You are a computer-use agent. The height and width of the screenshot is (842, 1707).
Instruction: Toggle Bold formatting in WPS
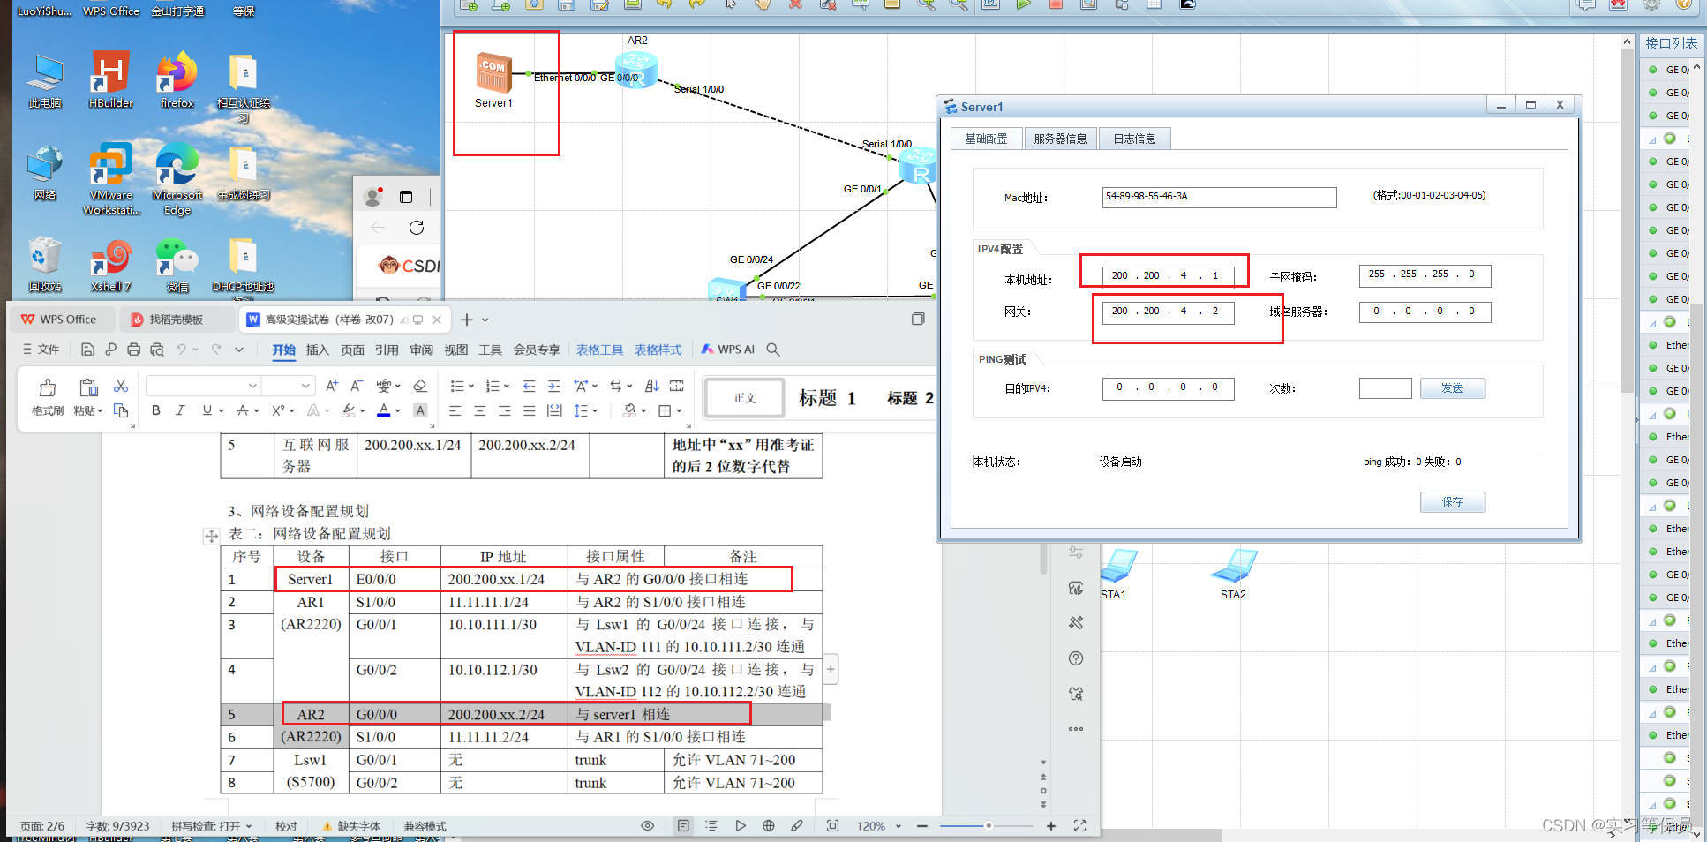pyautogui.click(x=156, y=410)
